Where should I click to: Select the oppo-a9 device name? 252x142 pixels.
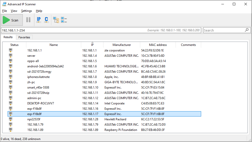(x=33, y=61)
